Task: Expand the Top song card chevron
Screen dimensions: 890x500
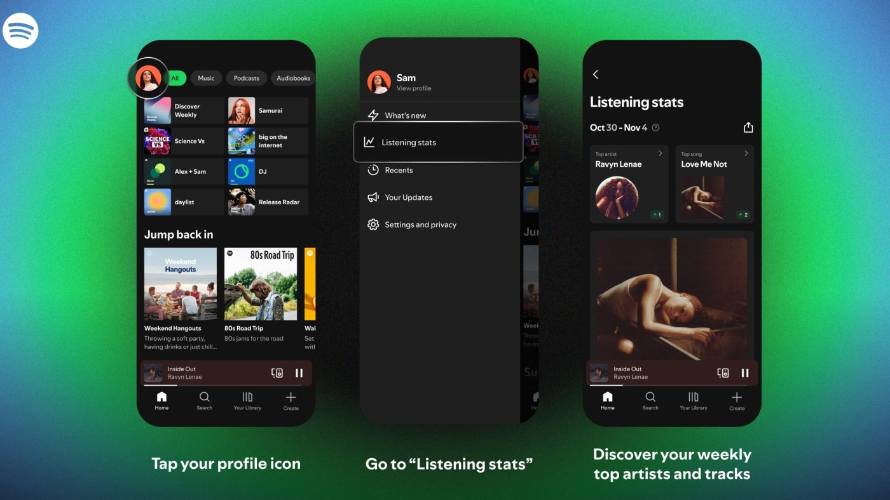Action: coord(746,154)
